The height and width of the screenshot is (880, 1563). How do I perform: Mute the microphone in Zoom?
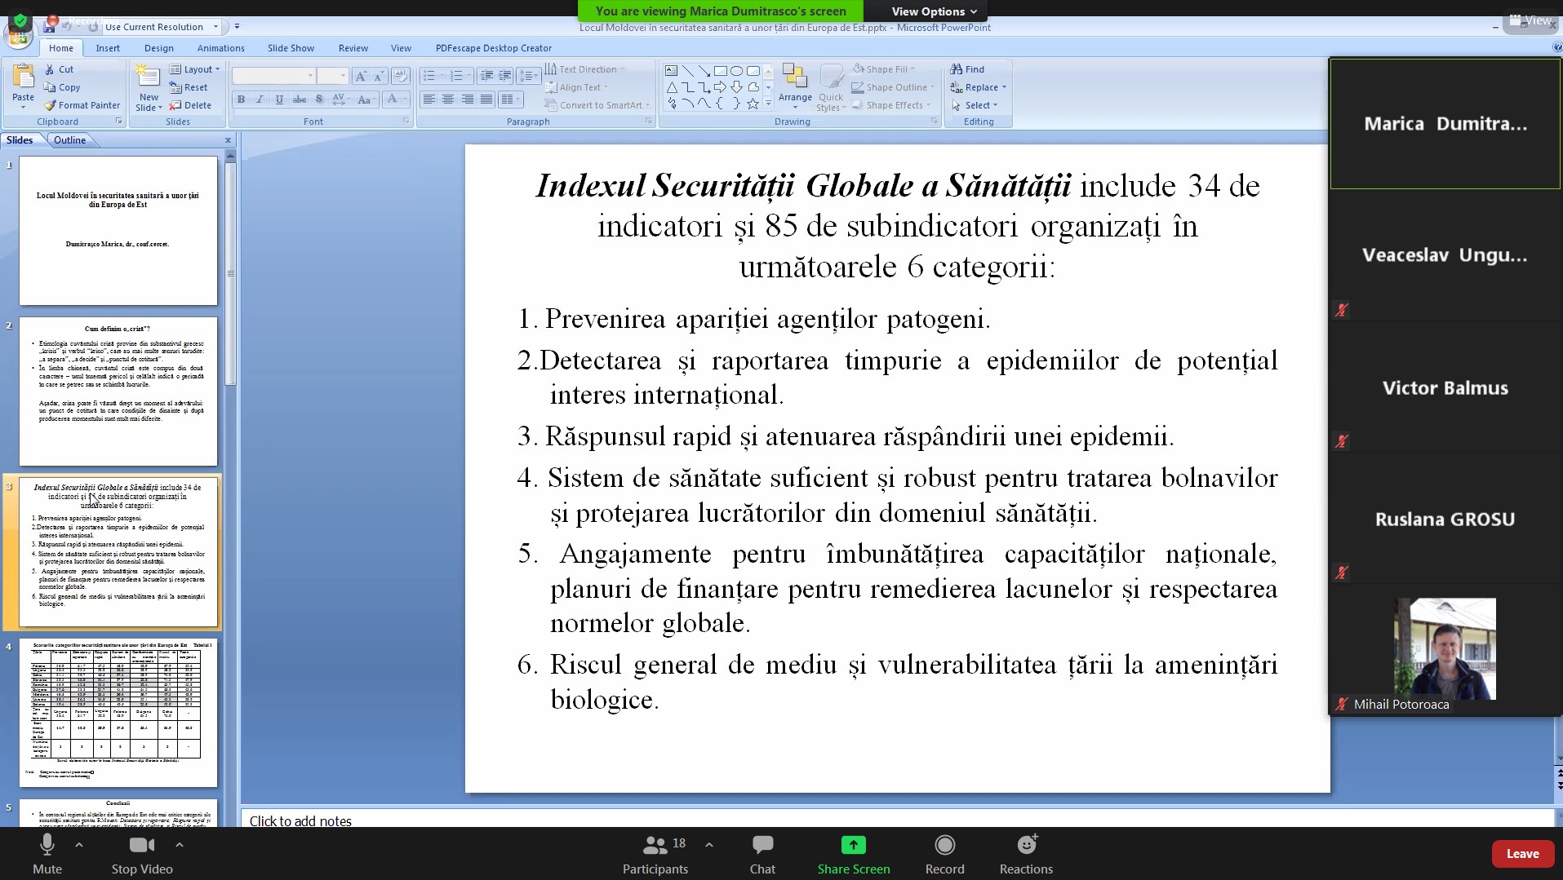click(47, 854)
